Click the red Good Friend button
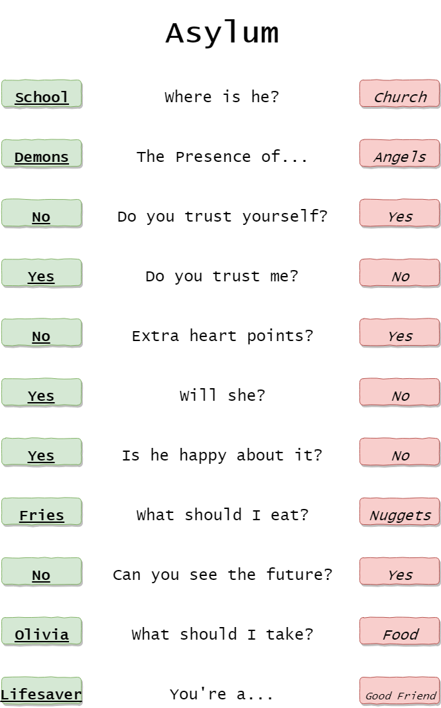441x708 pixels. tap(400, 691)
